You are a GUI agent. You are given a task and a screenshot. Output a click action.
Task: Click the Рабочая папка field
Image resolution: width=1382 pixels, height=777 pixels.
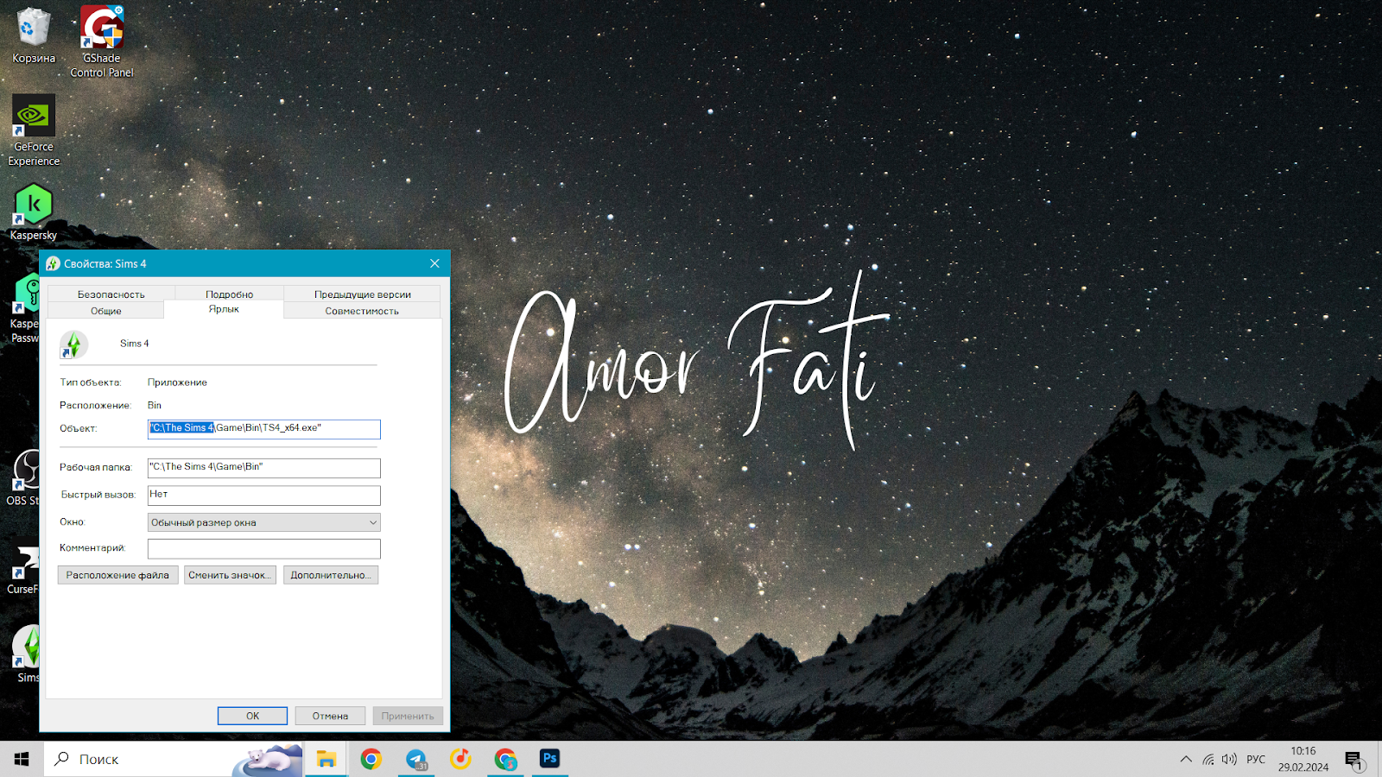[264, 468]
